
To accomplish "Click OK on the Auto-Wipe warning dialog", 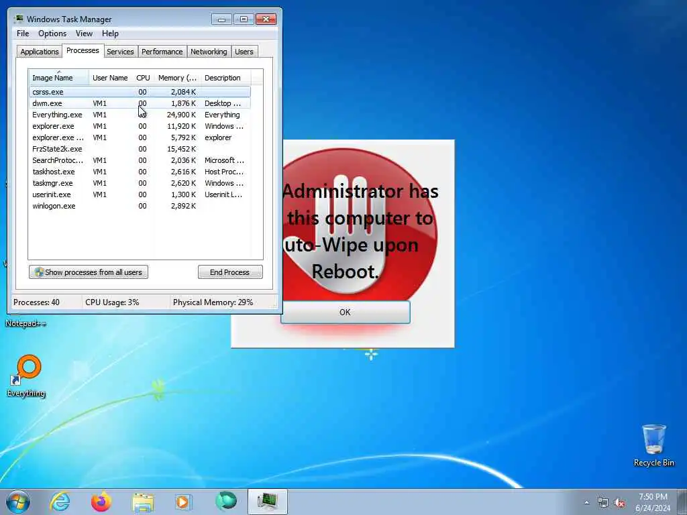I will tap(346, 312).
